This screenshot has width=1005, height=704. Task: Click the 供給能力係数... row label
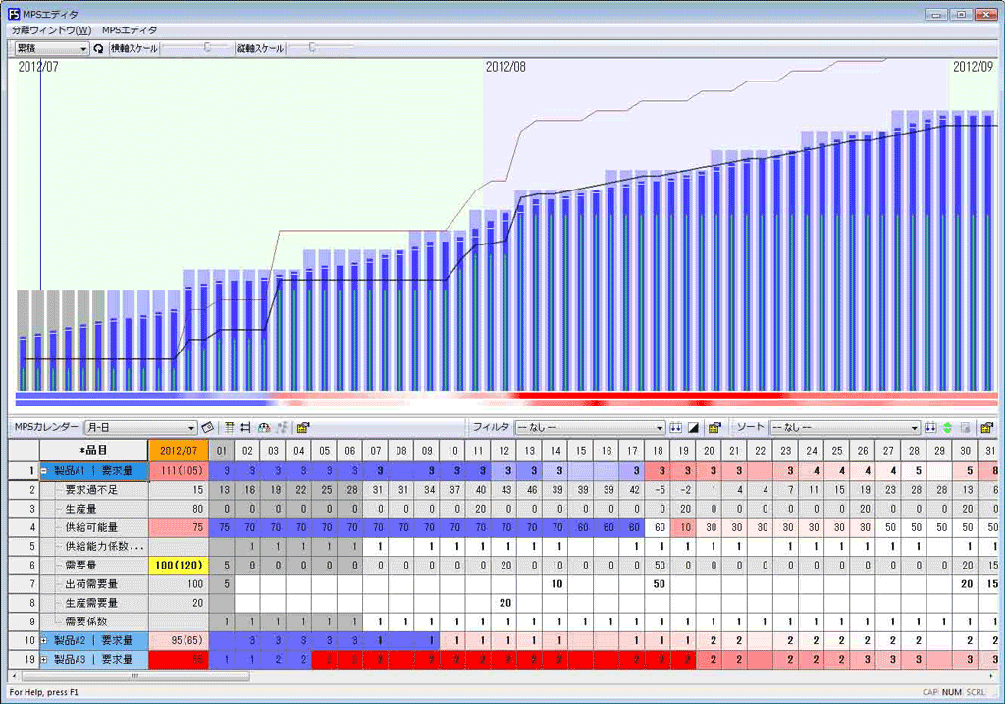(104, 546)
